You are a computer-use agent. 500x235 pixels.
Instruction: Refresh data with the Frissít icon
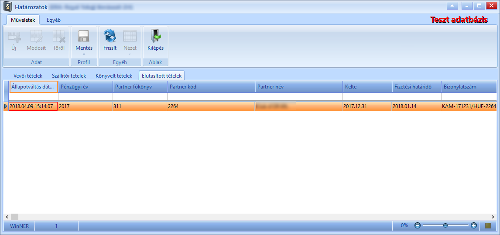(110, 36)
